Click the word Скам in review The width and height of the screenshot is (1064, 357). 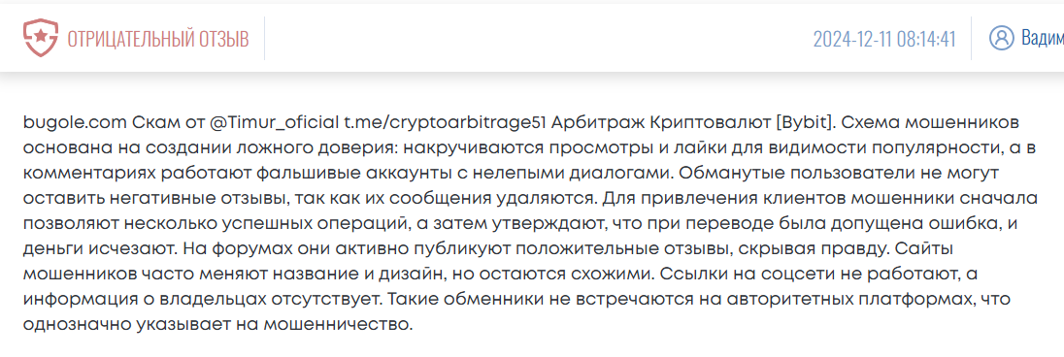pos(152,123)
